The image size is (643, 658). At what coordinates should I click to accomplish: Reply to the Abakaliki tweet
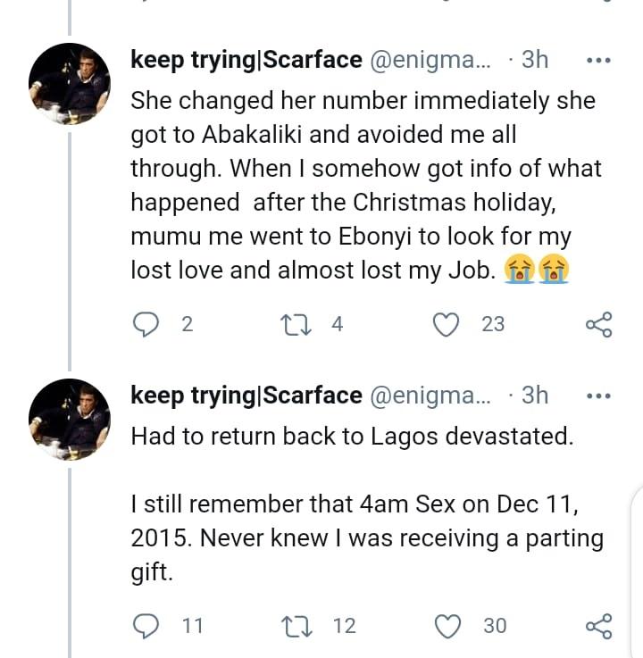(145, 324)
